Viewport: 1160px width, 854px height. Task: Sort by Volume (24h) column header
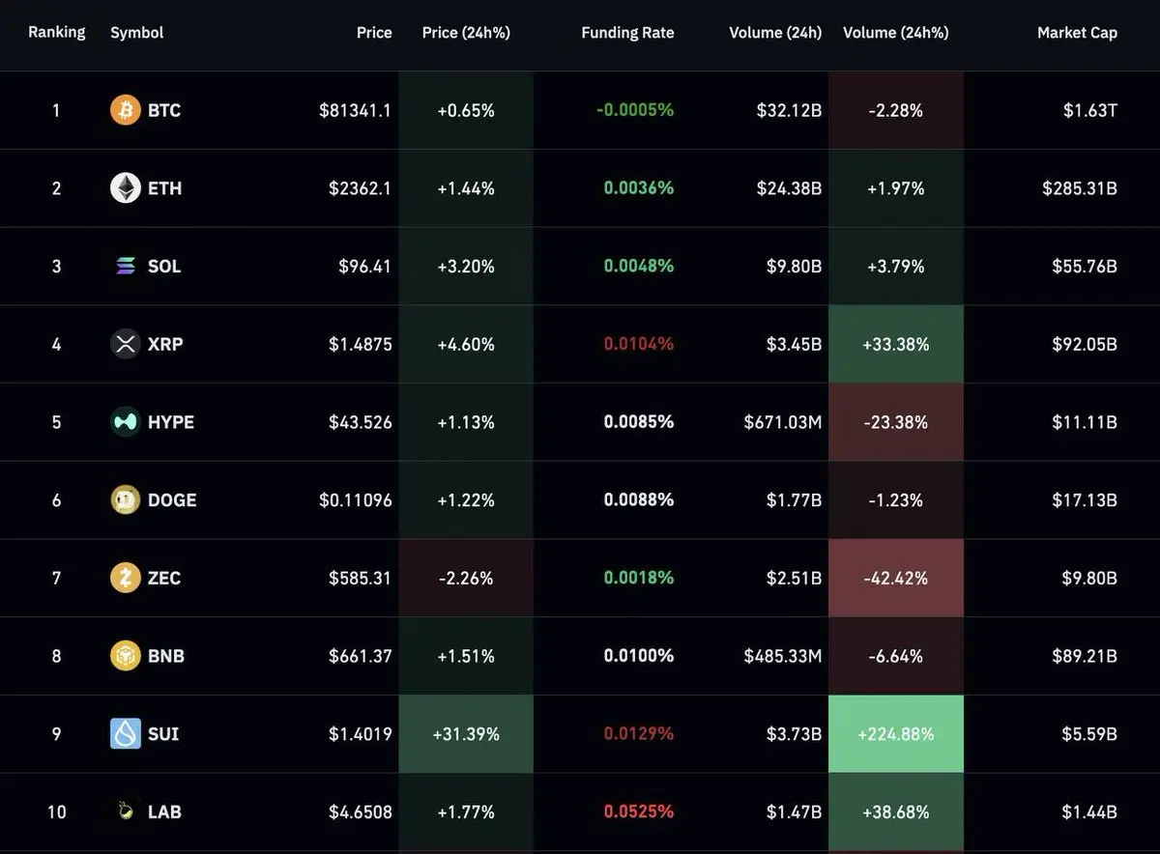775,33
